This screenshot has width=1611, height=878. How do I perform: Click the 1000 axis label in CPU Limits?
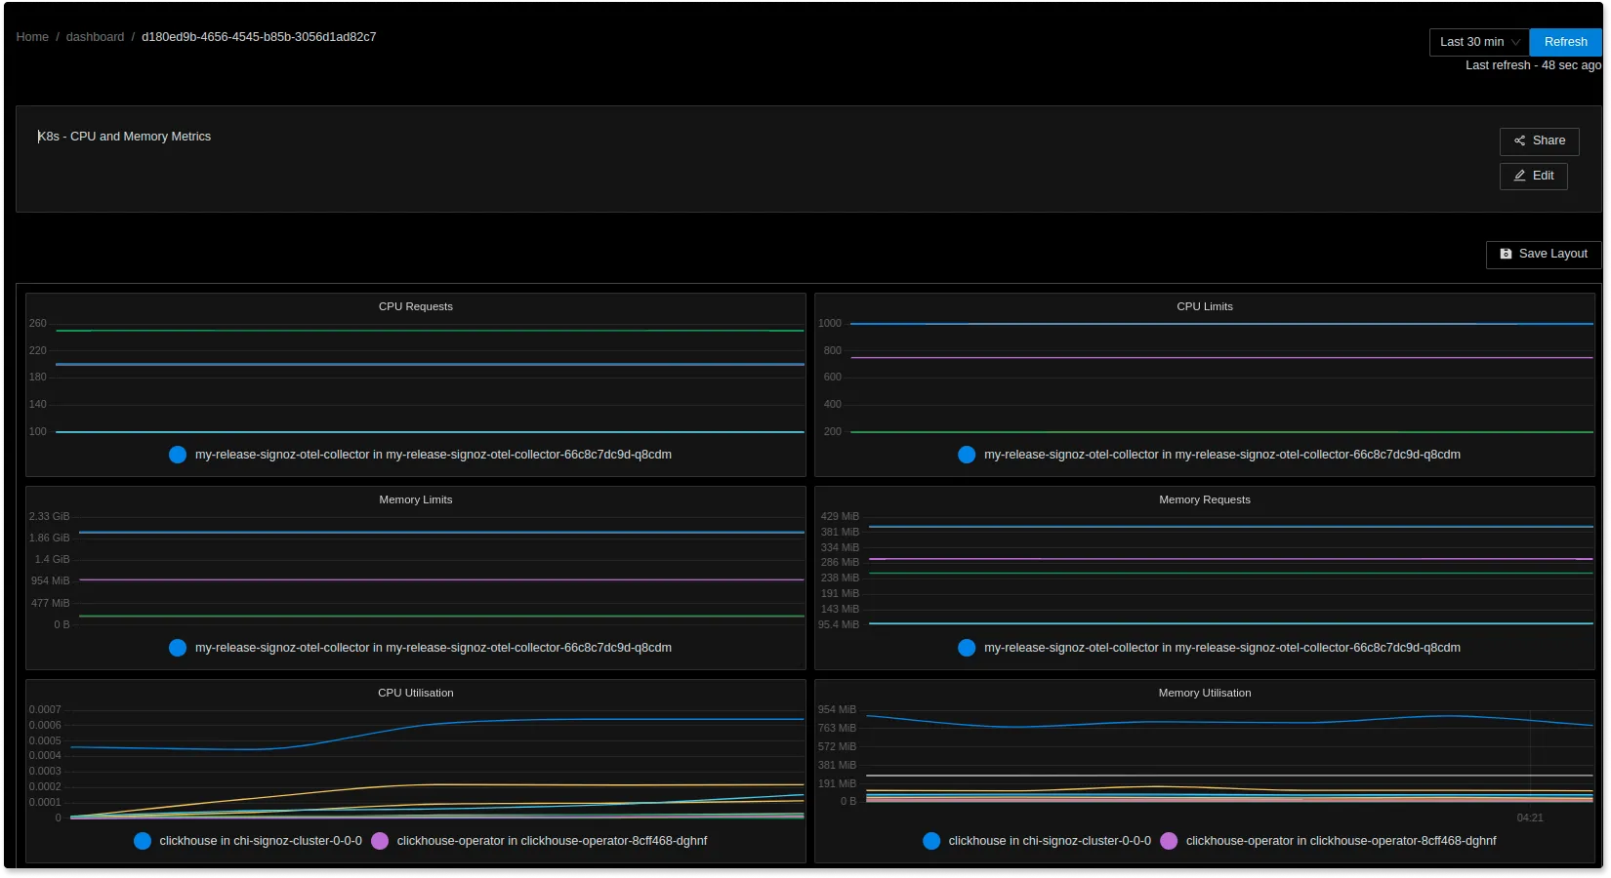(829, 324)
